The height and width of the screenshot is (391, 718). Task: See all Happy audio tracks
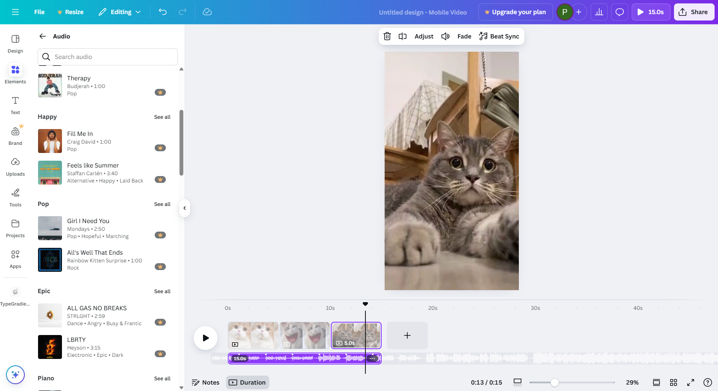tap(162, 117)
